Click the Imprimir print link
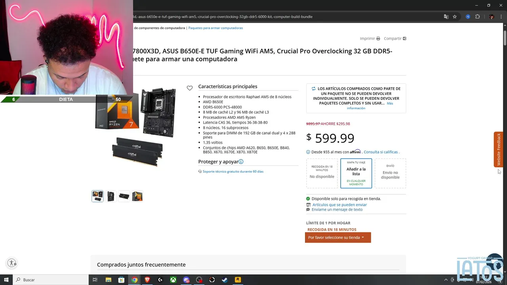Screen dimensions: 507x285 (370, 38)
